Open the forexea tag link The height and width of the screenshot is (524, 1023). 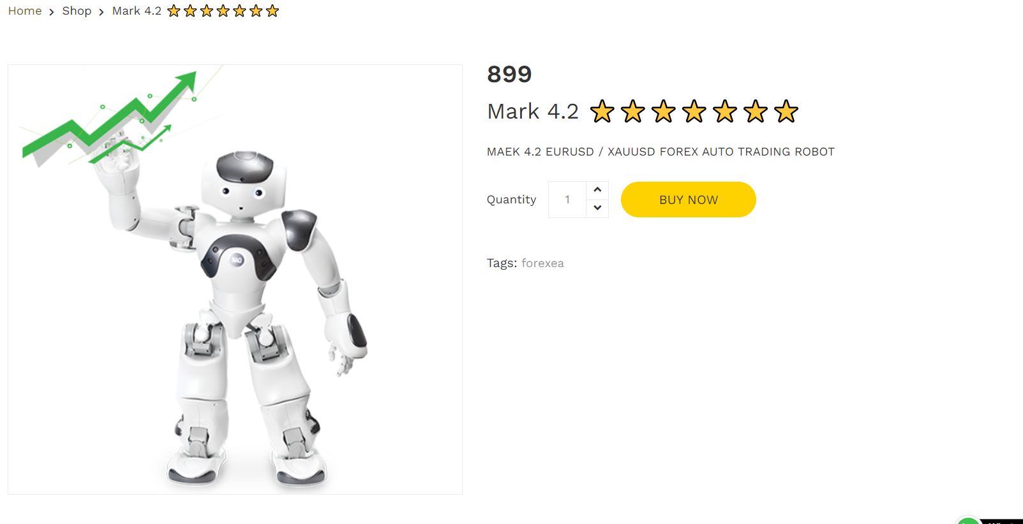click(x=542, y=263)
